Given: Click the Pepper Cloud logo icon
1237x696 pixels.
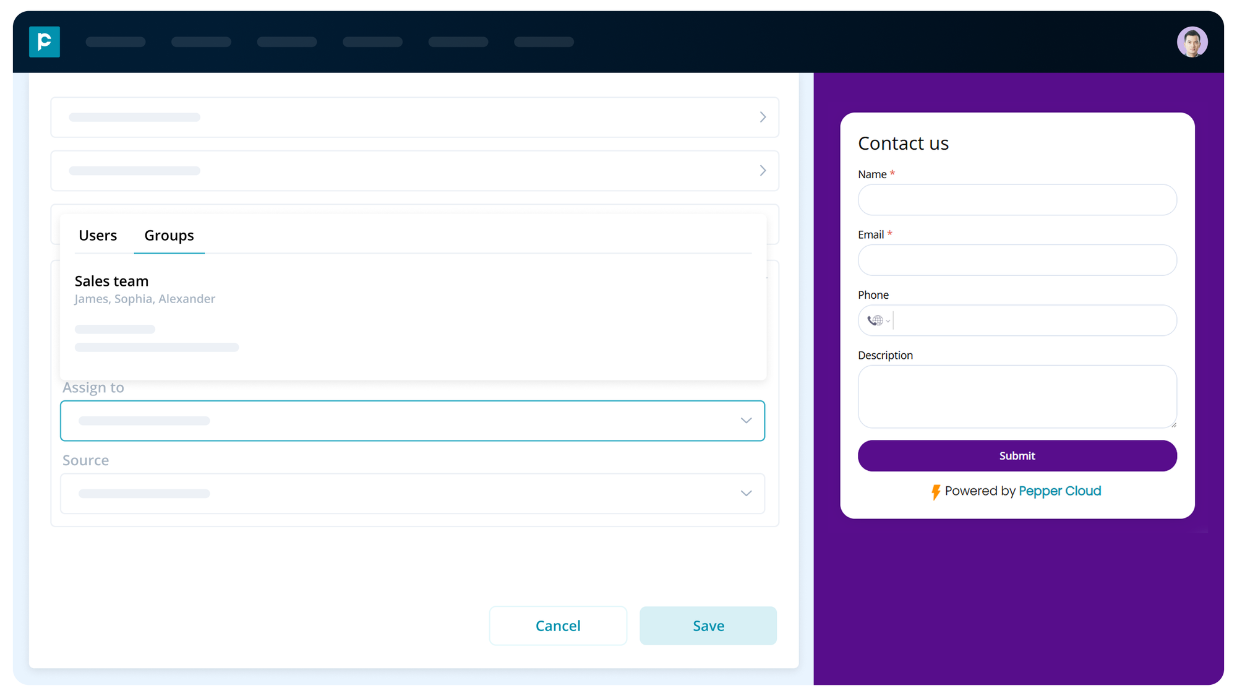Looking at the screenshot, I should [45, 42].
